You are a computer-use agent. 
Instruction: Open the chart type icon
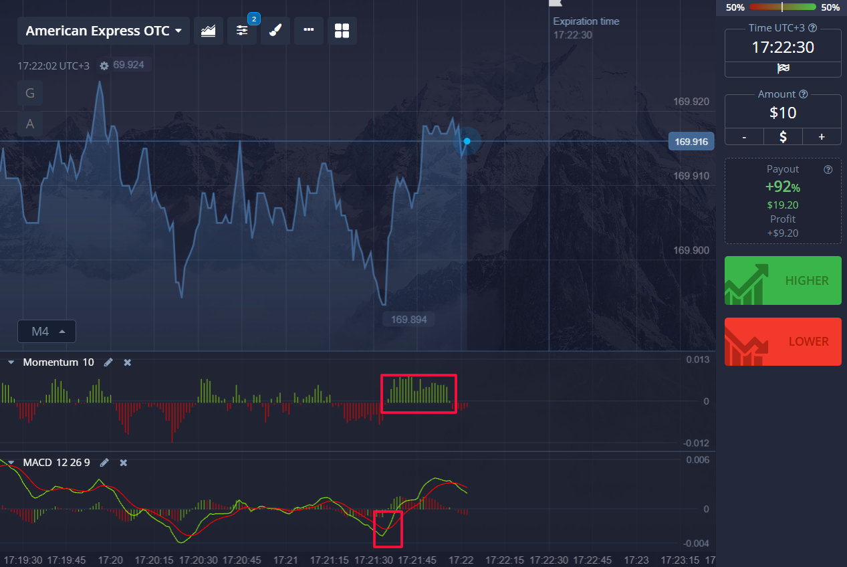tap(208, 31)
